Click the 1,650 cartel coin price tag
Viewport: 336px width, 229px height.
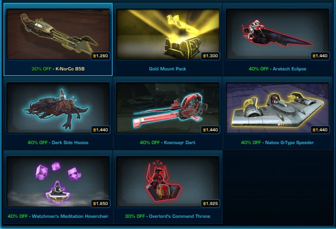[100, 204]
